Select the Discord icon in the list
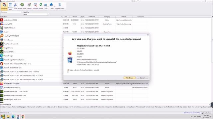The height and width of the screenshot is (119, 213). (2, 32)
